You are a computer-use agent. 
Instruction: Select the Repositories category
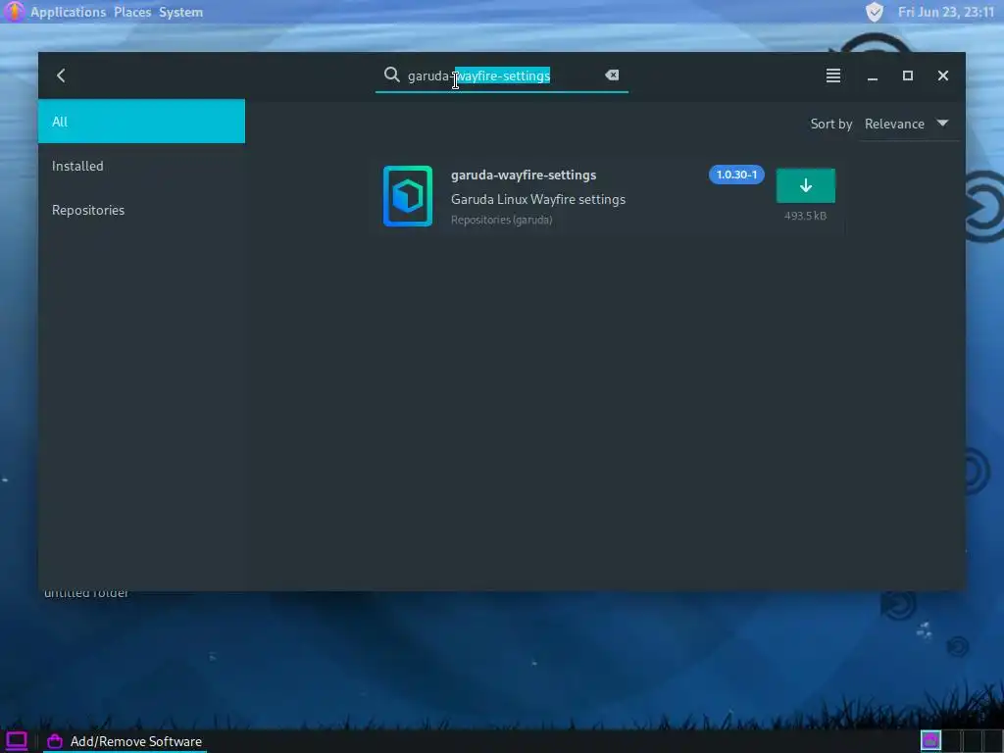[141, 210]
